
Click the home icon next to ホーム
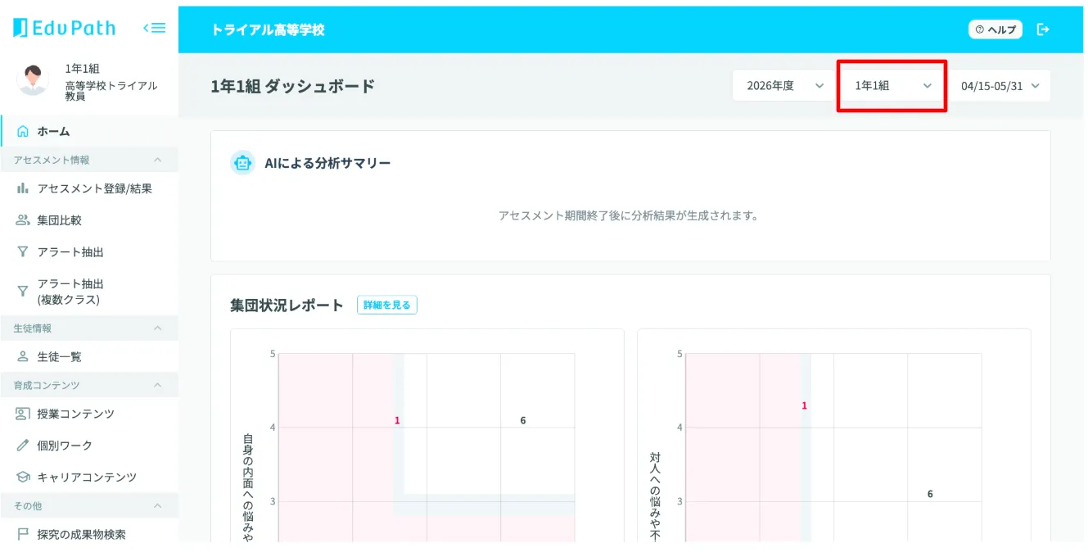[23, 131]
